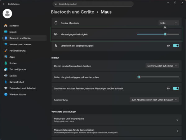The height and width of the screenshot is (140, 186).
Task: Click the Apps icon in the sidebar
Action: (x=6, y=57)
